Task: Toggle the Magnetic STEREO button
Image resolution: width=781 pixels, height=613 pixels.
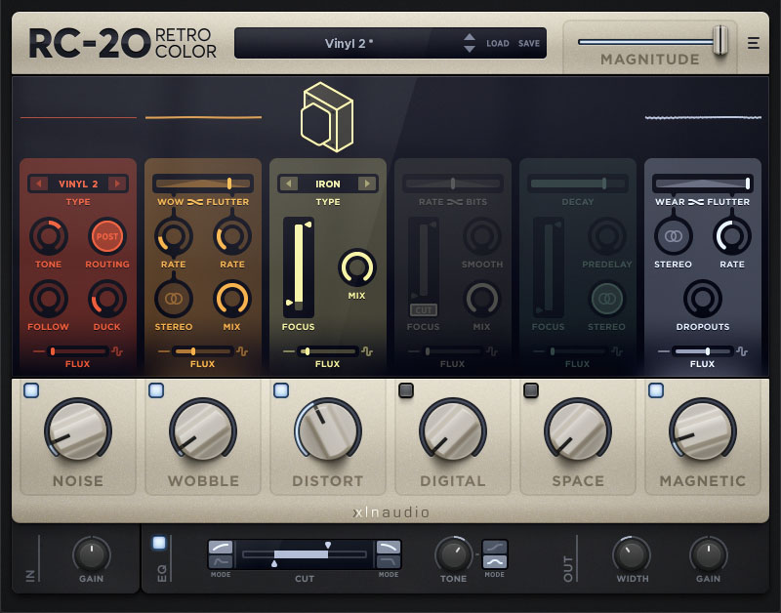Action: pyautogui.click(x=674, y=236)
